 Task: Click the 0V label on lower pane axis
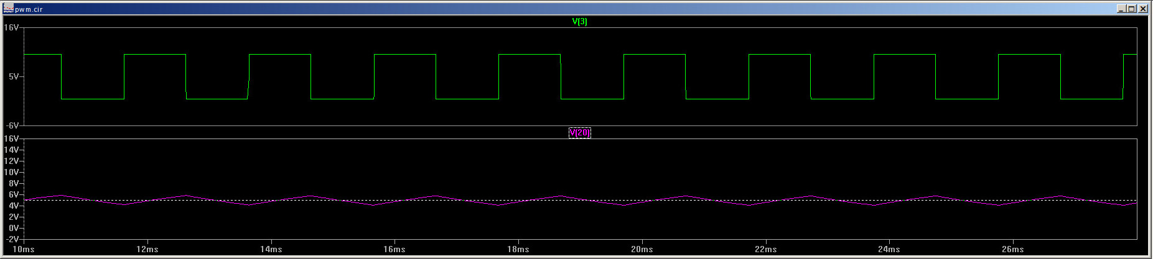14,228
